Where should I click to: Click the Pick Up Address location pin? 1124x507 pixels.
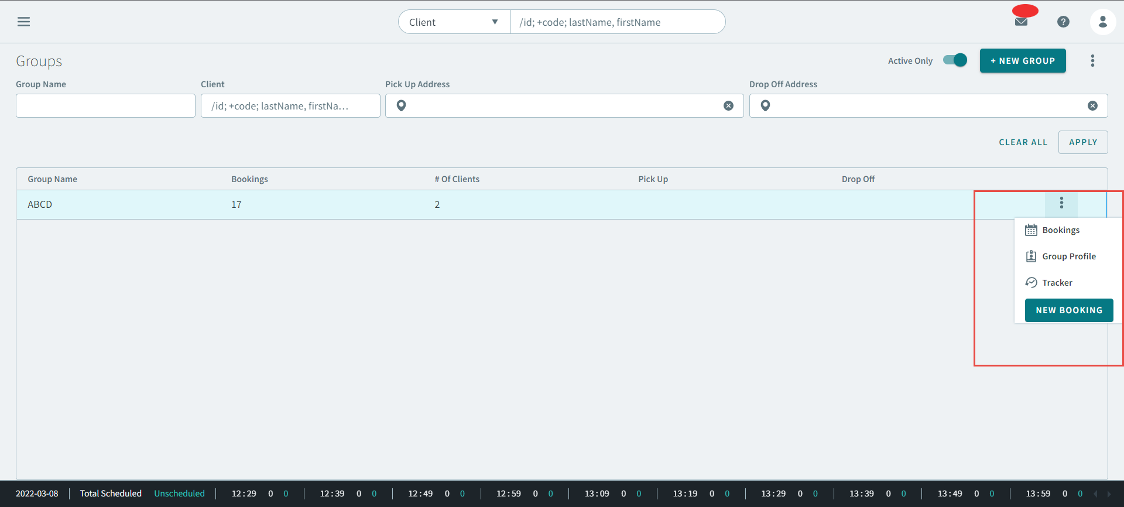click(x=401, y=106)
